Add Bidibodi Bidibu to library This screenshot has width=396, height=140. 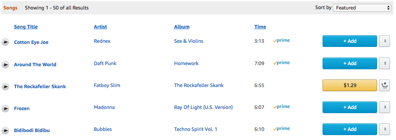click(350, 129)
